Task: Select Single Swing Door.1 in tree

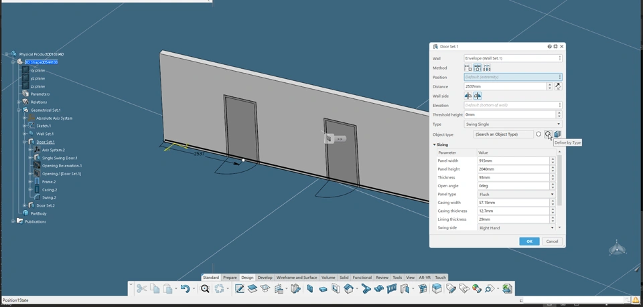Action: point(60,158)
